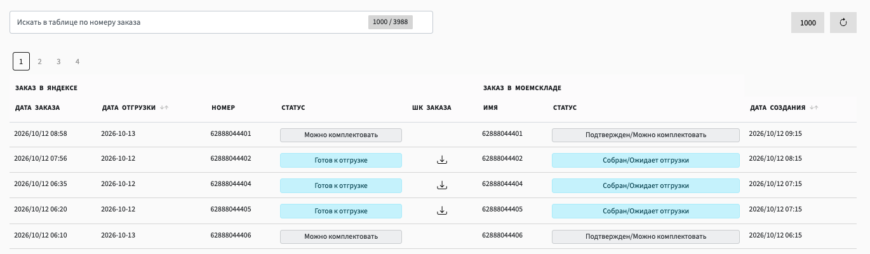This screenshot has height=254, width=870.
Task: Select order date 2026/10/12 06:35
Action: pyautogui.click(x=41, y=184)
